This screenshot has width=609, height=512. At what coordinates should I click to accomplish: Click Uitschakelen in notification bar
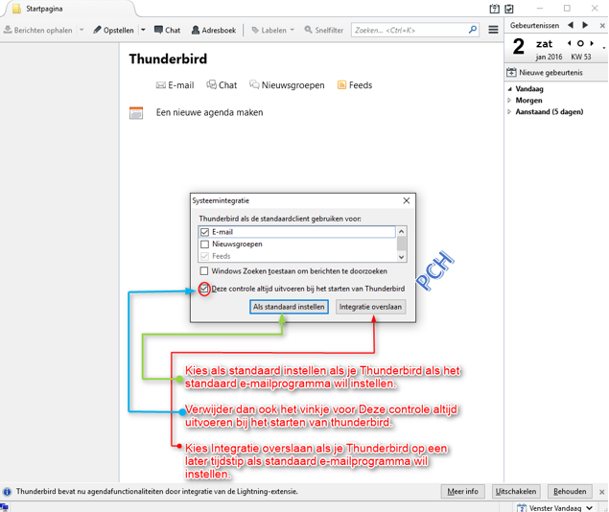[x=516, y=492]
